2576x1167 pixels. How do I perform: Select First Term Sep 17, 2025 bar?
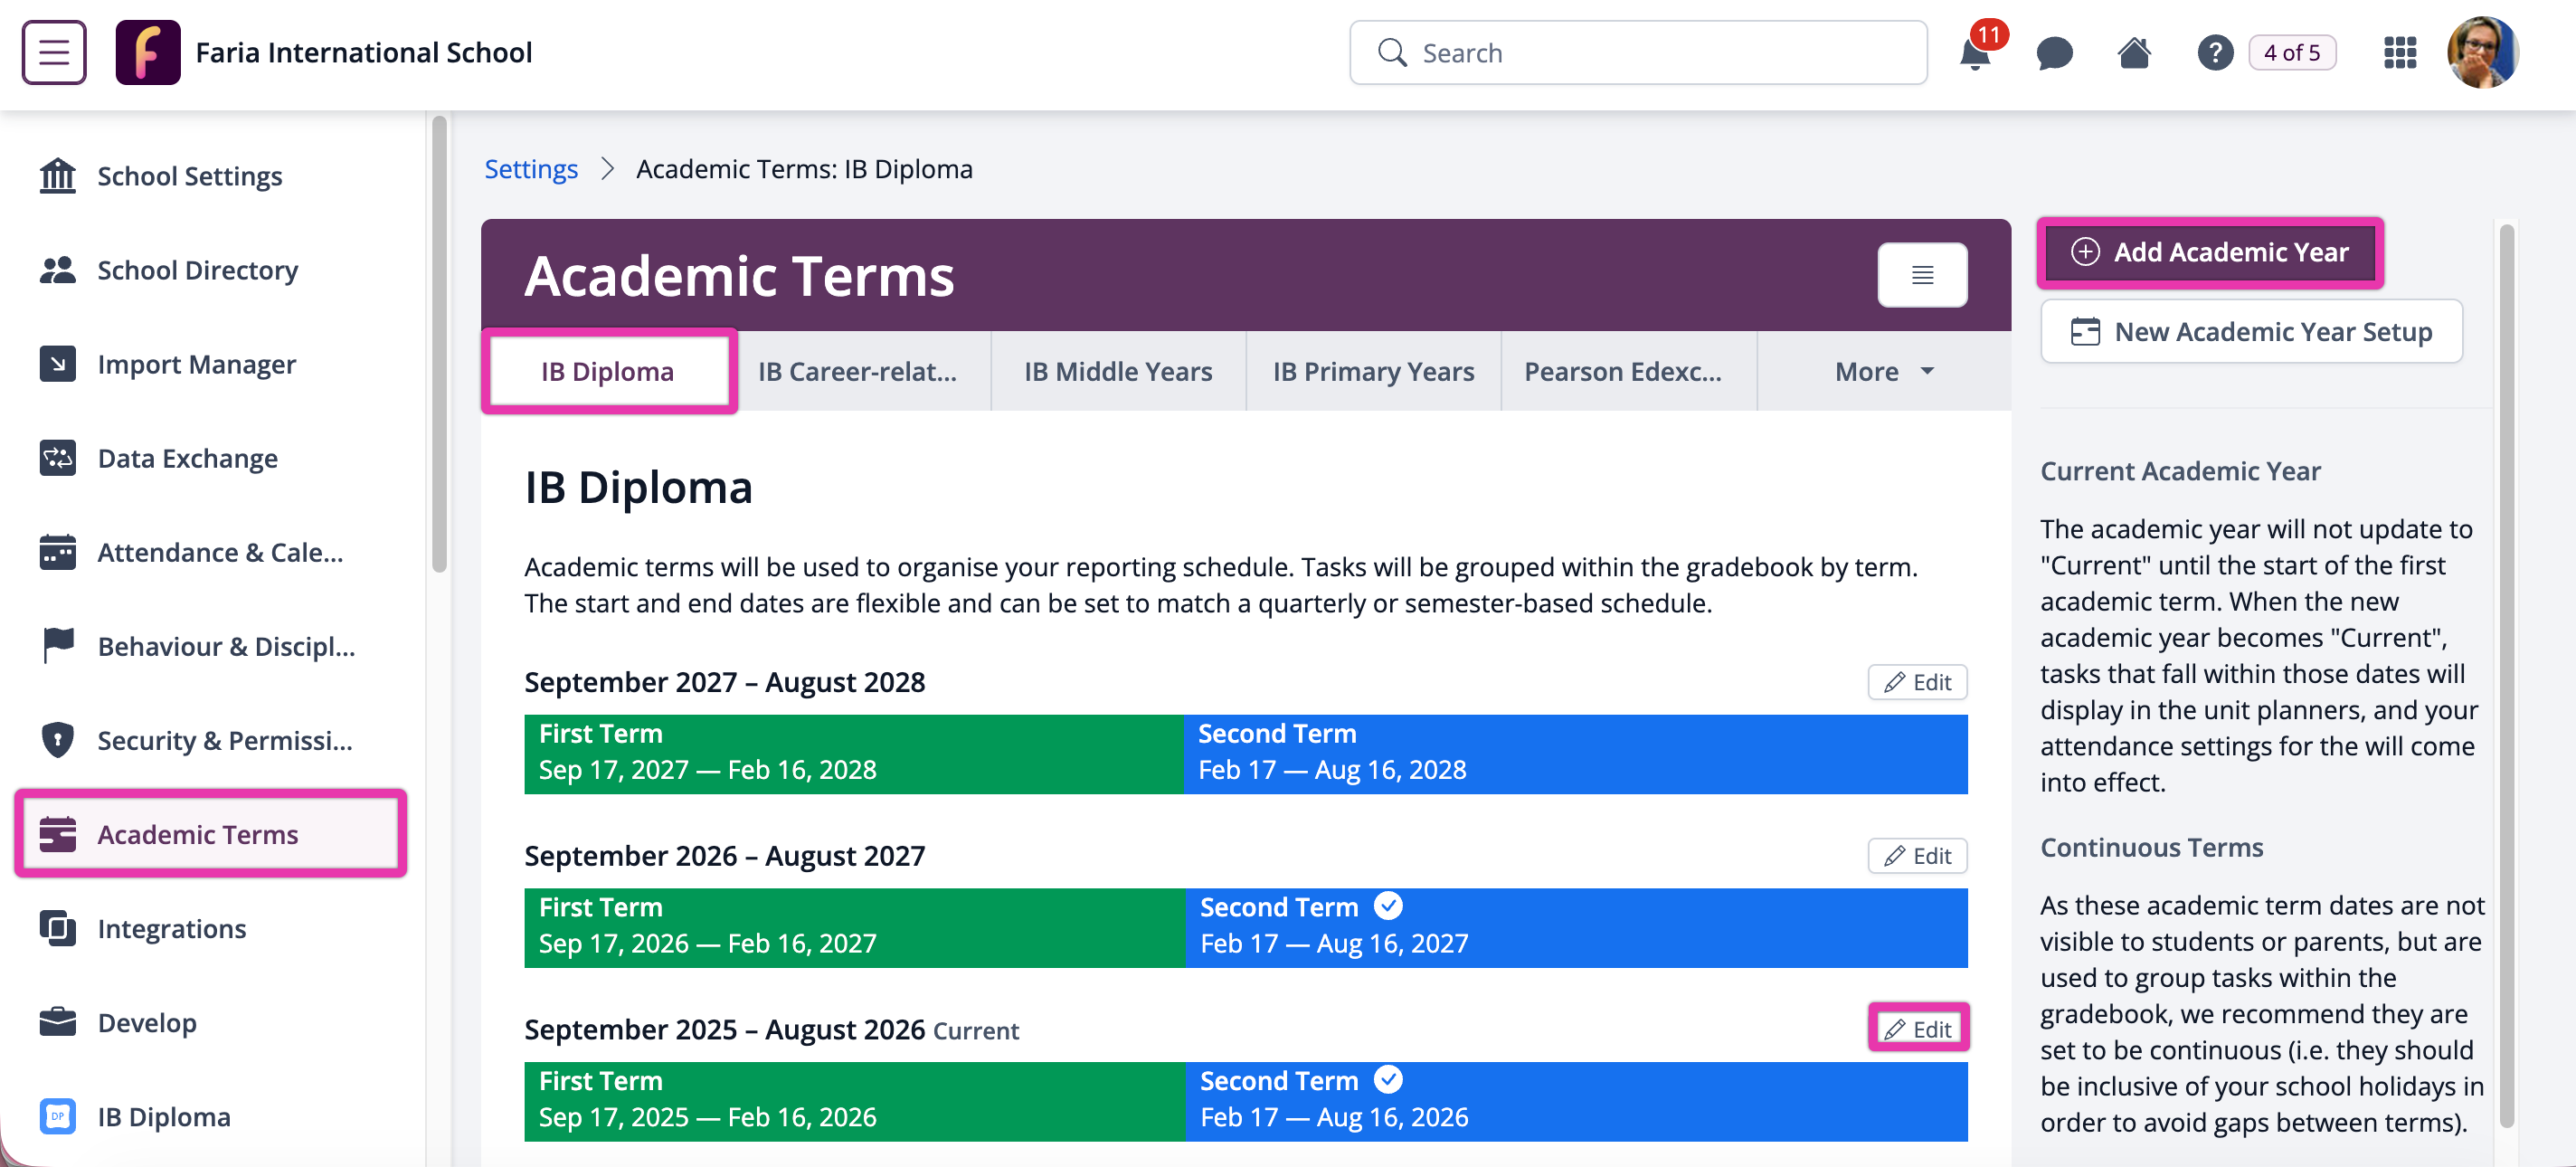[x=854, y=1101]
